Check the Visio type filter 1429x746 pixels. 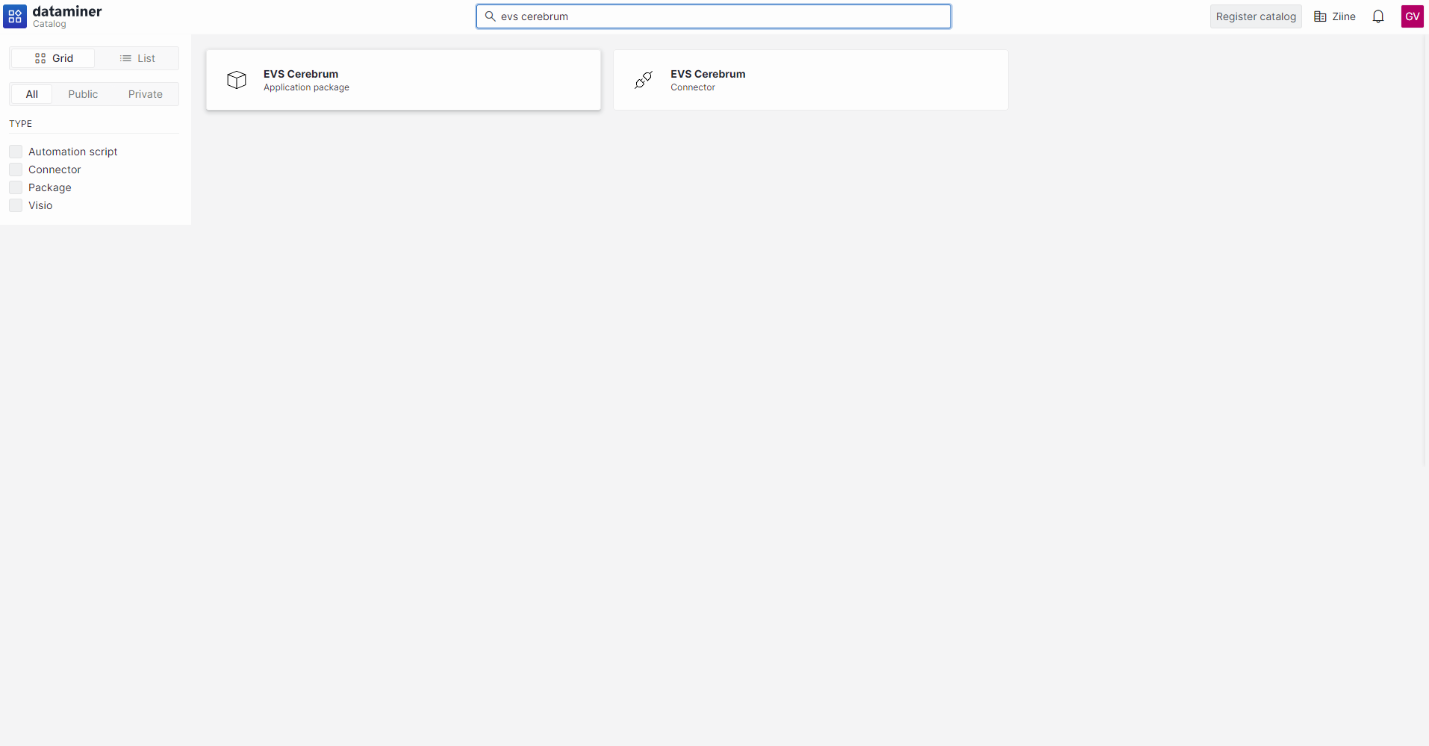pyautogui.click(x=16, y=205)
